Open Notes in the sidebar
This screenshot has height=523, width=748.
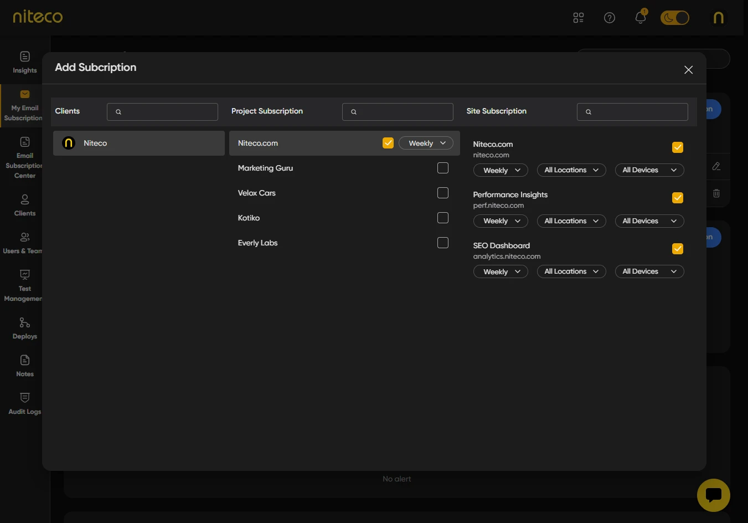(25, 366)
